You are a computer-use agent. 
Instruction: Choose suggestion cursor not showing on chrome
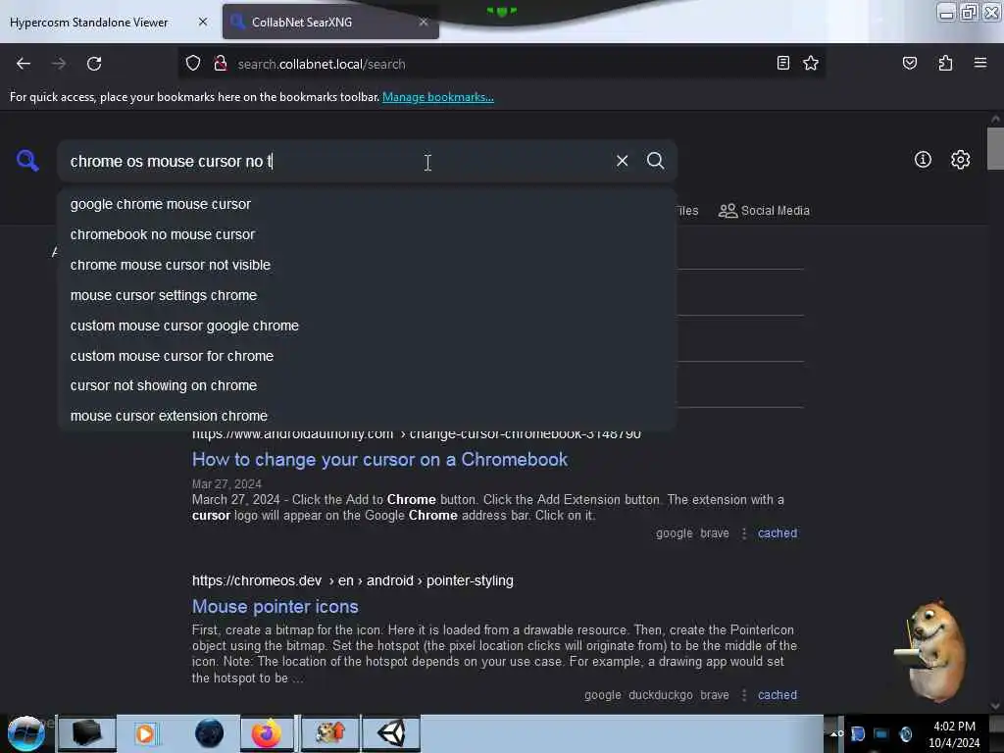[367, 385]
